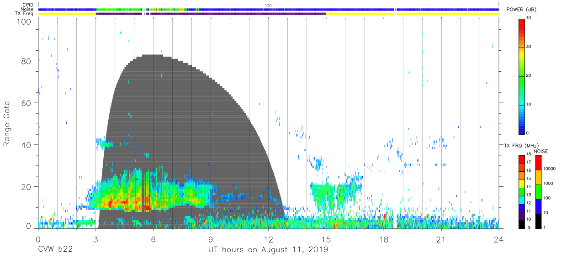Click UT hour tick label "6"
The width and height of the screenshot is (561, 259).
pyautogui.click(x=153, y=239)
